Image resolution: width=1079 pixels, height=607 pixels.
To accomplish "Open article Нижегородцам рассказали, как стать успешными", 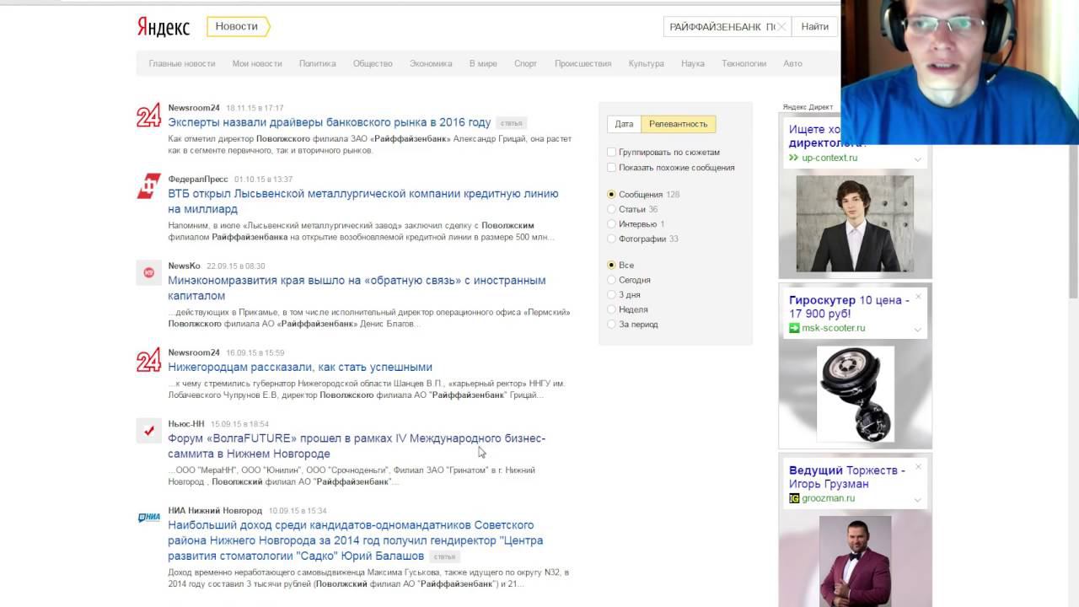I will click(x=300, y=367).
